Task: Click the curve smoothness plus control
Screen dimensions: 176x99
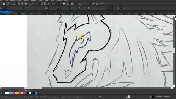Action: pos(111,8)
